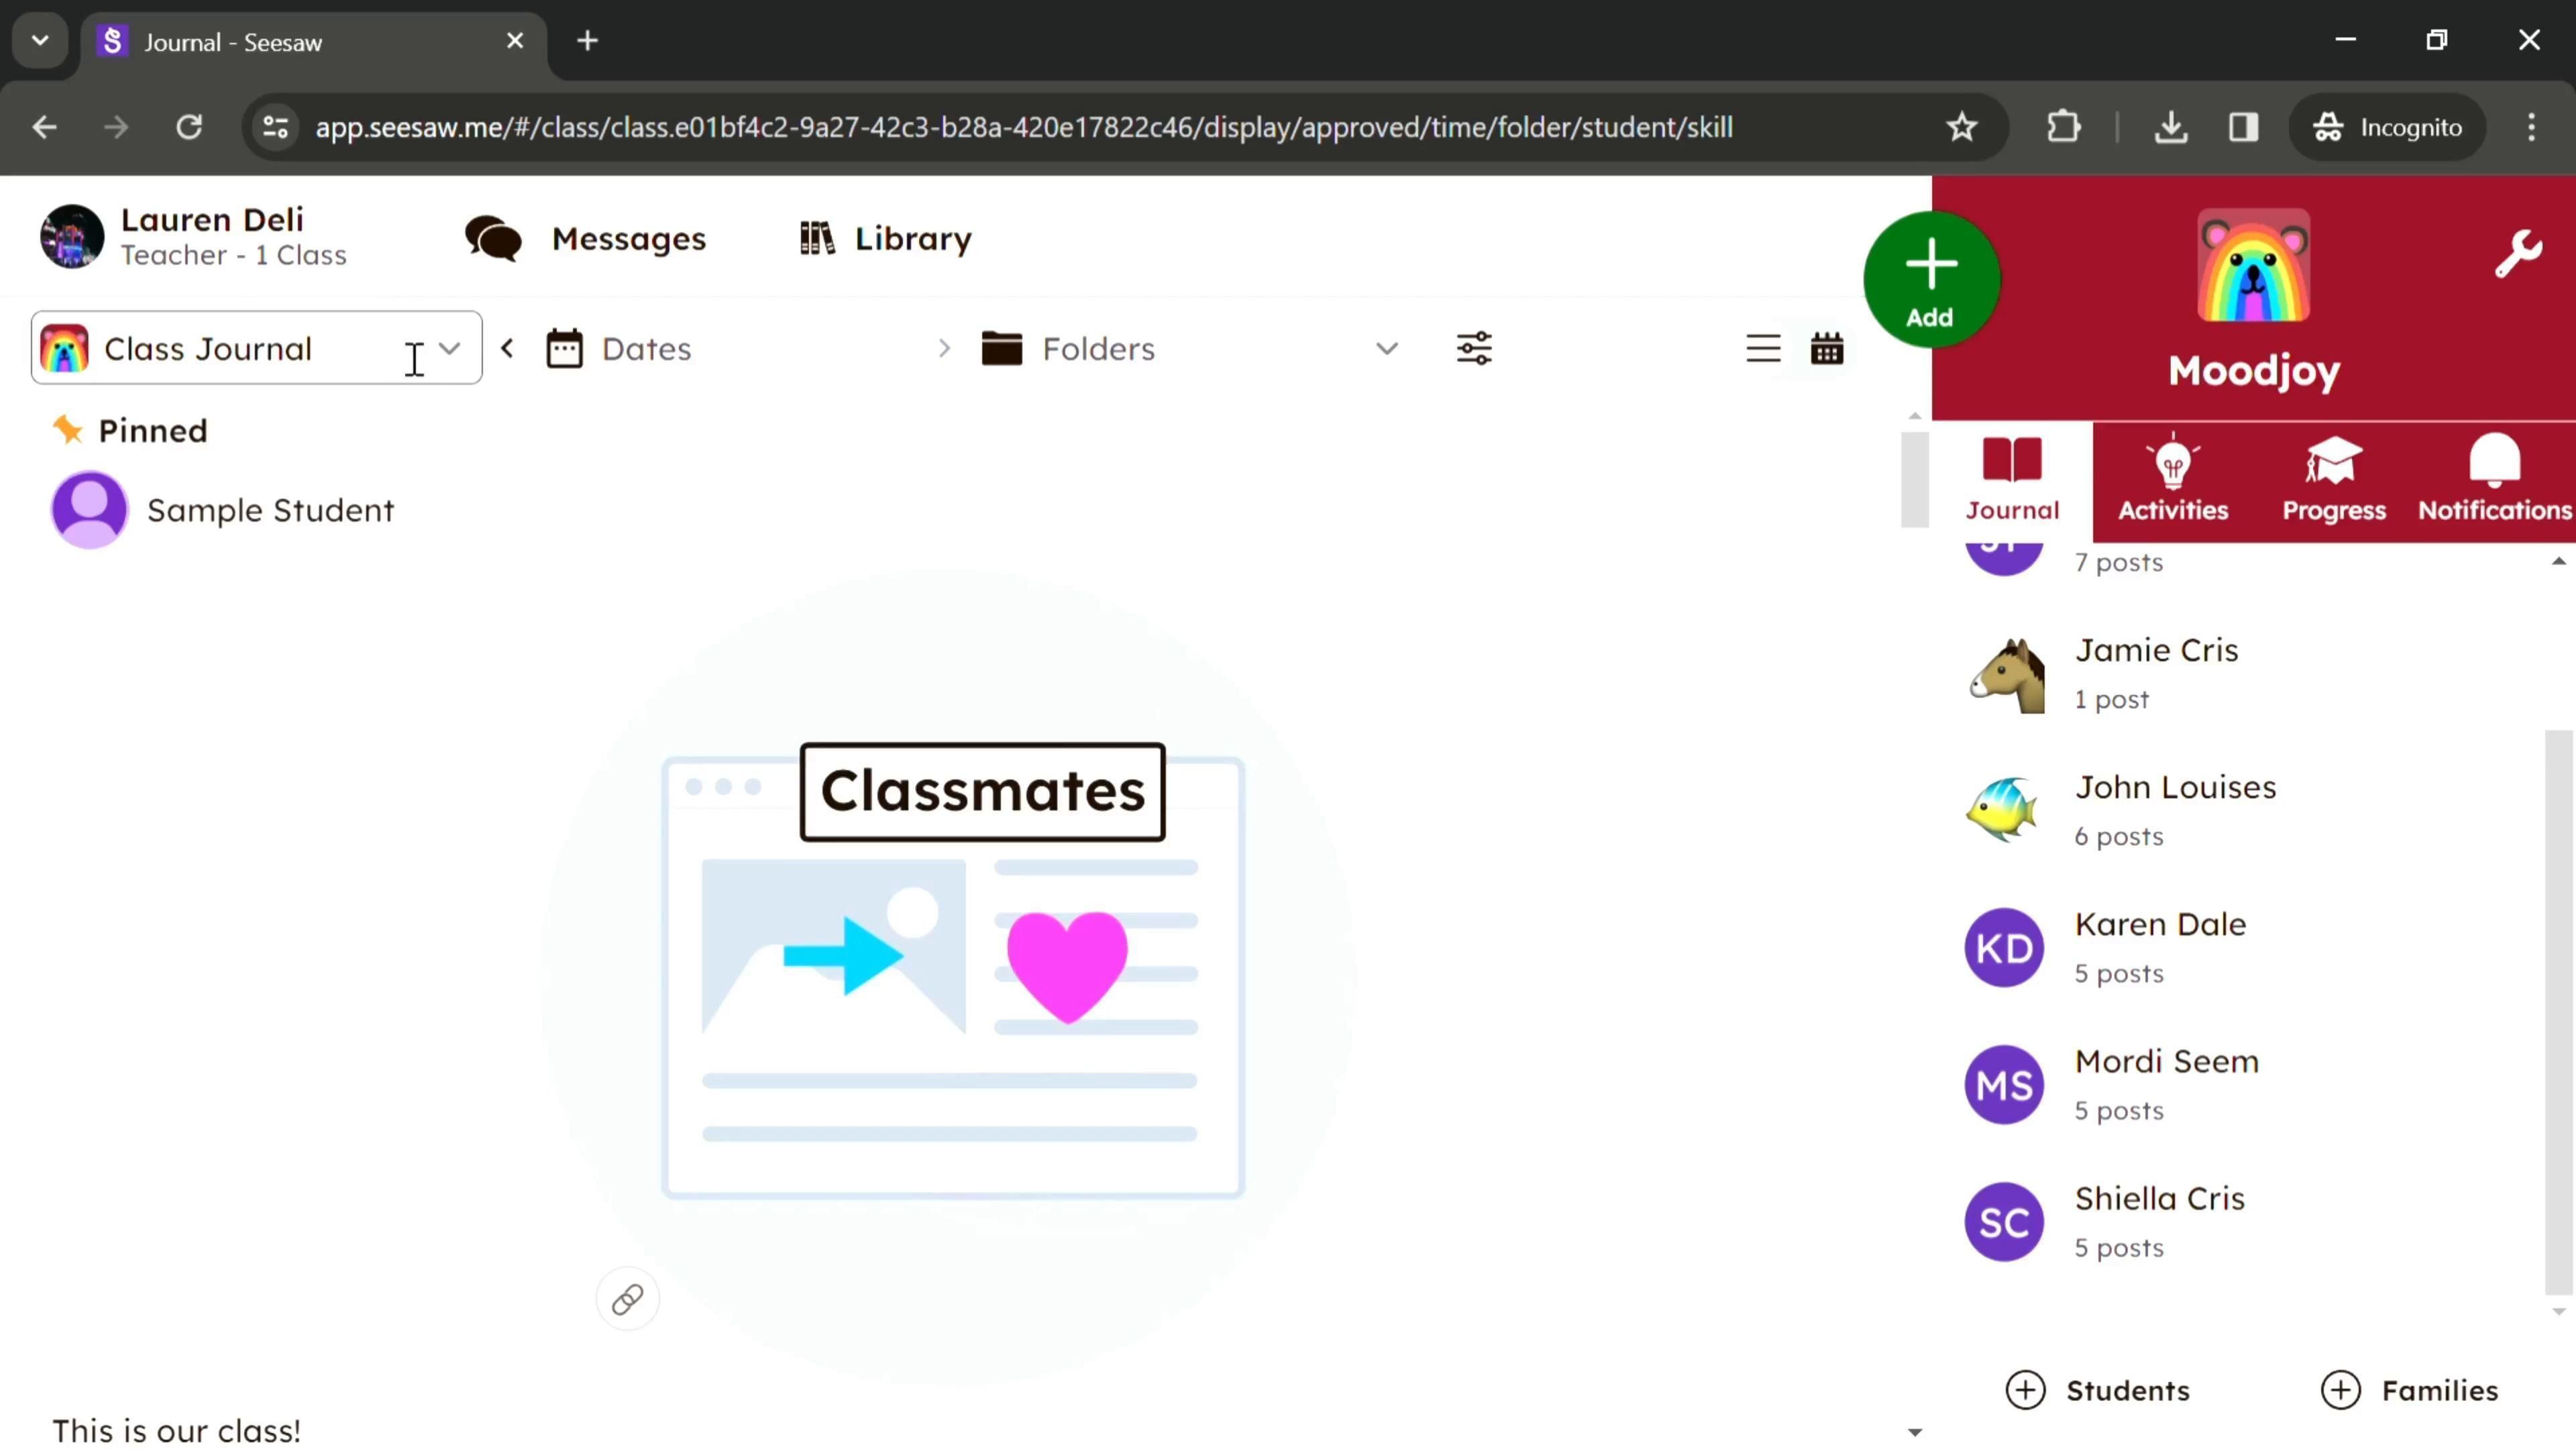Open the filter options sliders icon
Image resolution: width=2576 pixels, height=1449 pixels.
pyautogui.click(x=1474, y=349)
